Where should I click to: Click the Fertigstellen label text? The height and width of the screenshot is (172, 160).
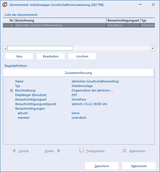pos(95,151)
